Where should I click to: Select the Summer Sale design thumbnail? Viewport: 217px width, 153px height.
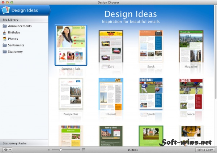click(71, 45)
